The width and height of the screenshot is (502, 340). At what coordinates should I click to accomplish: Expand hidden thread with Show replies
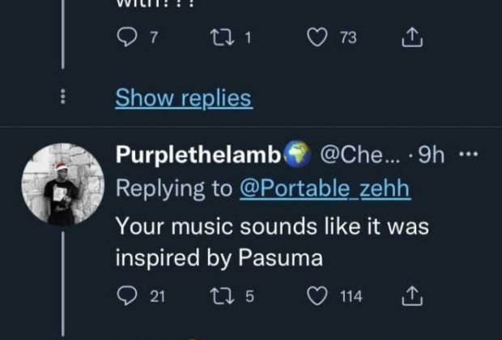[183, 98]
